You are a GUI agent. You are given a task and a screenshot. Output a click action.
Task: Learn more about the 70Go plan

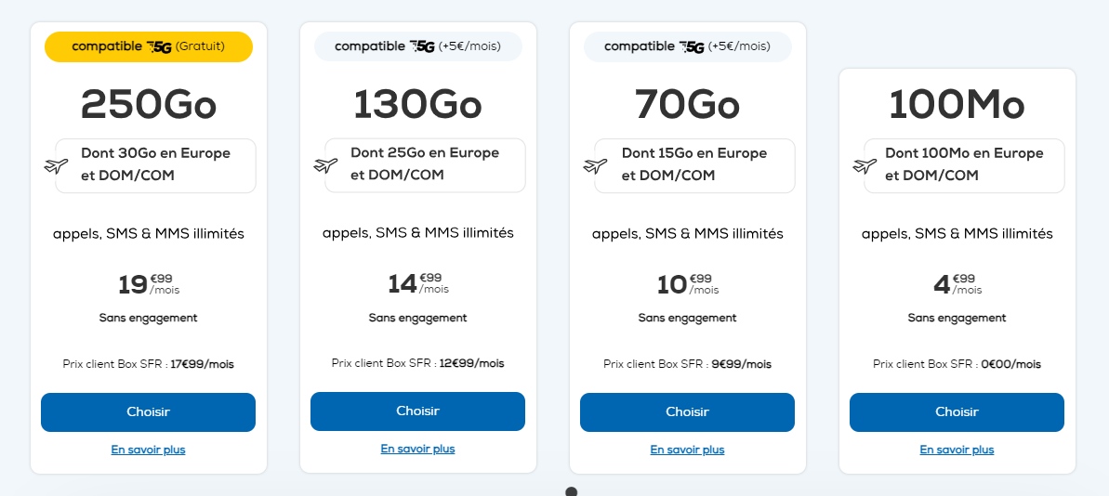[x=687, y=450]
